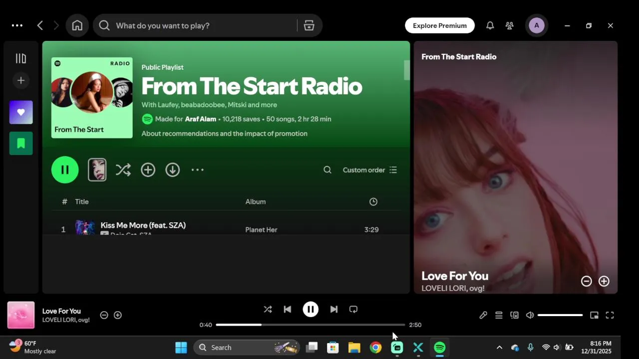Screen dimensions: 639x359
Task: Open Araf Alam's profile link
Action: [x=201, y=119]
